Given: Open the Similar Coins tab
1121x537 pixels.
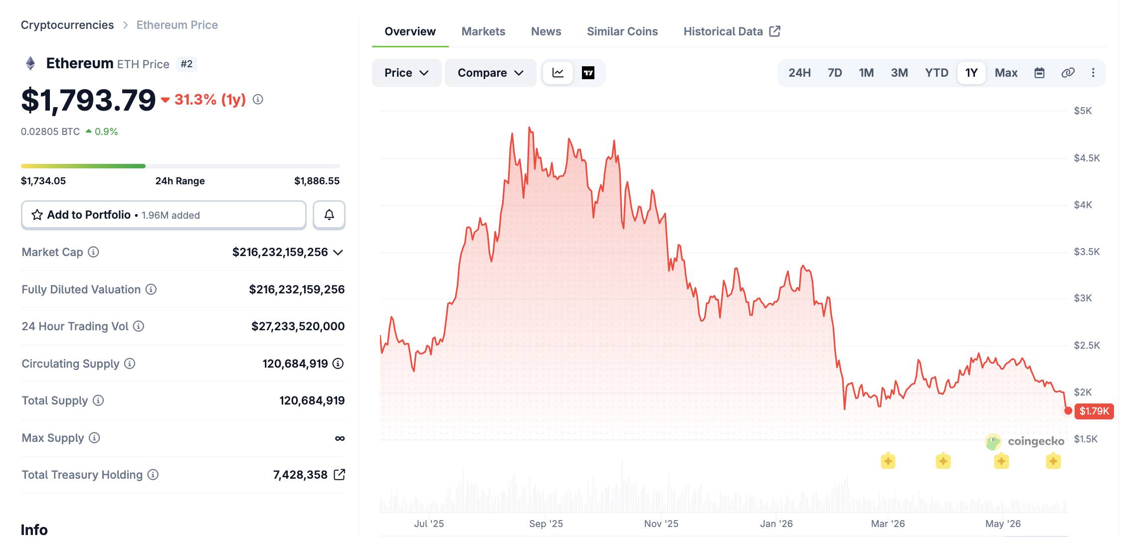Looking at the screenshot, I should pyautogui.click(x=622, y=31).
